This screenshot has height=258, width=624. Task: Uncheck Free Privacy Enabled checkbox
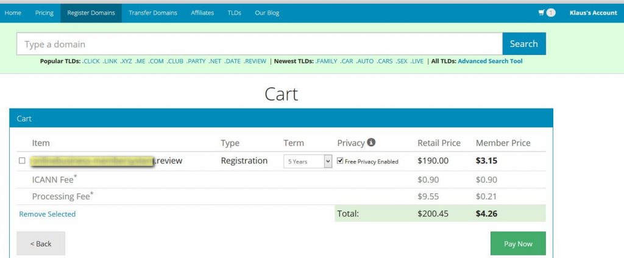[340, 161]
